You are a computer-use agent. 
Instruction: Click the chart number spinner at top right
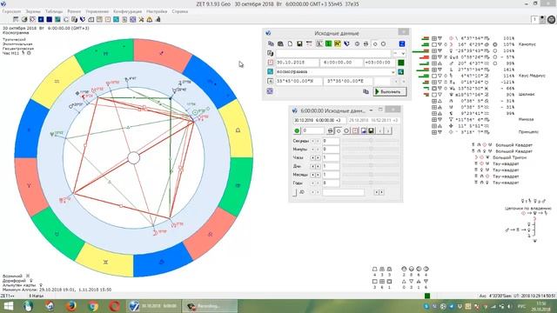coord(542,19)
